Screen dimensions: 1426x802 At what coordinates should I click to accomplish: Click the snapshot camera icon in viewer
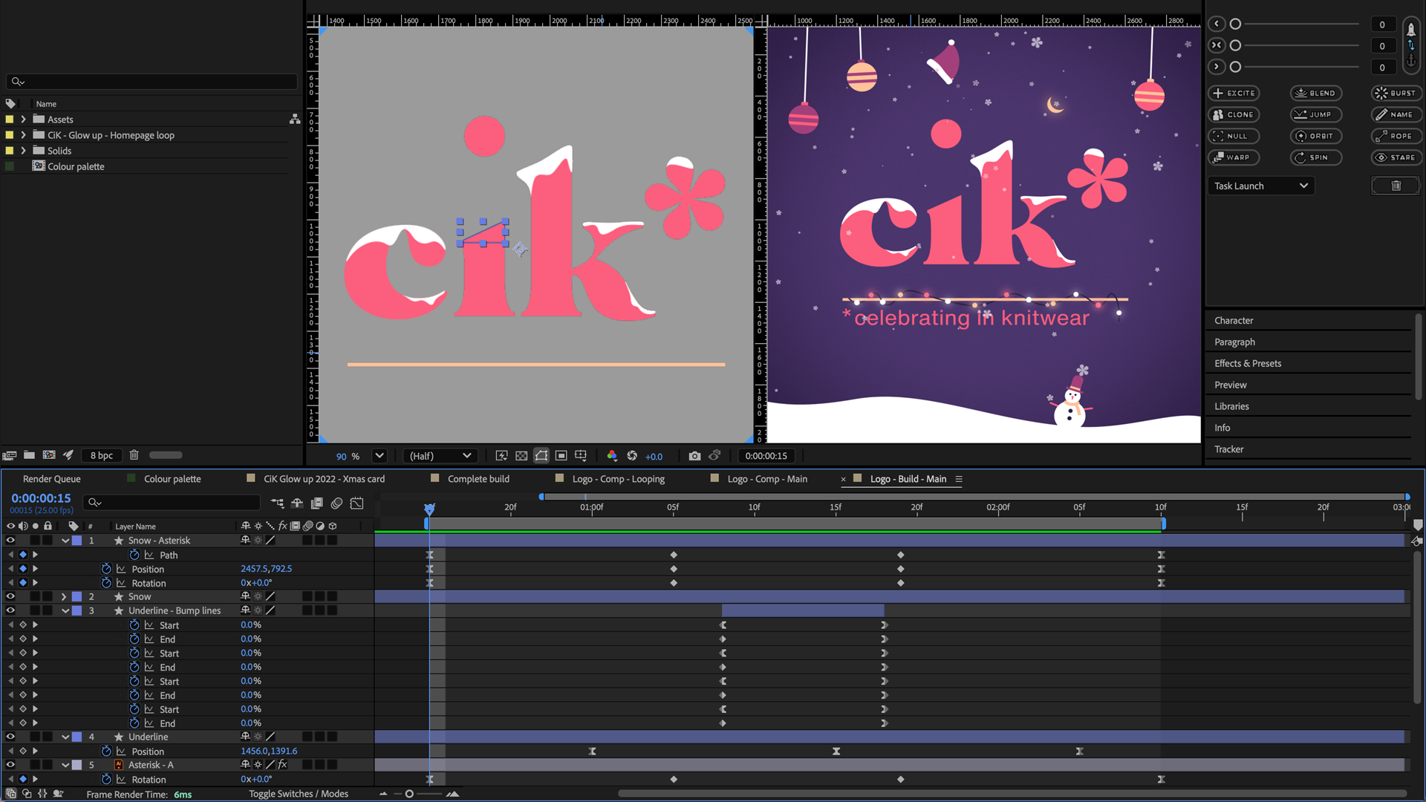[x=694, y=456]
